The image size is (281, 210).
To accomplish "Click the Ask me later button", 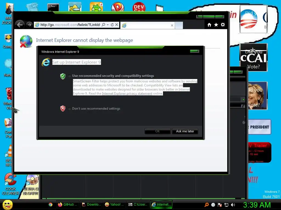I will (x=185, y=131).
